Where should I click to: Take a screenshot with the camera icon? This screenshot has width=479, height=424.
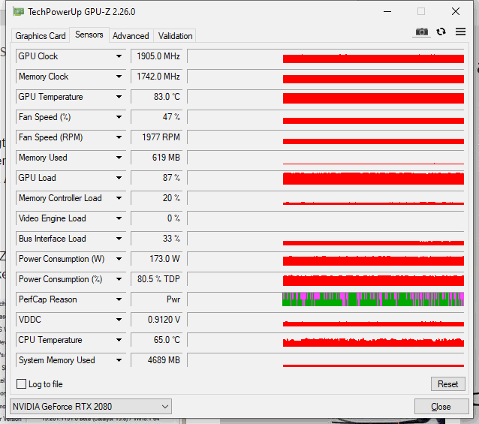[422, 32]
